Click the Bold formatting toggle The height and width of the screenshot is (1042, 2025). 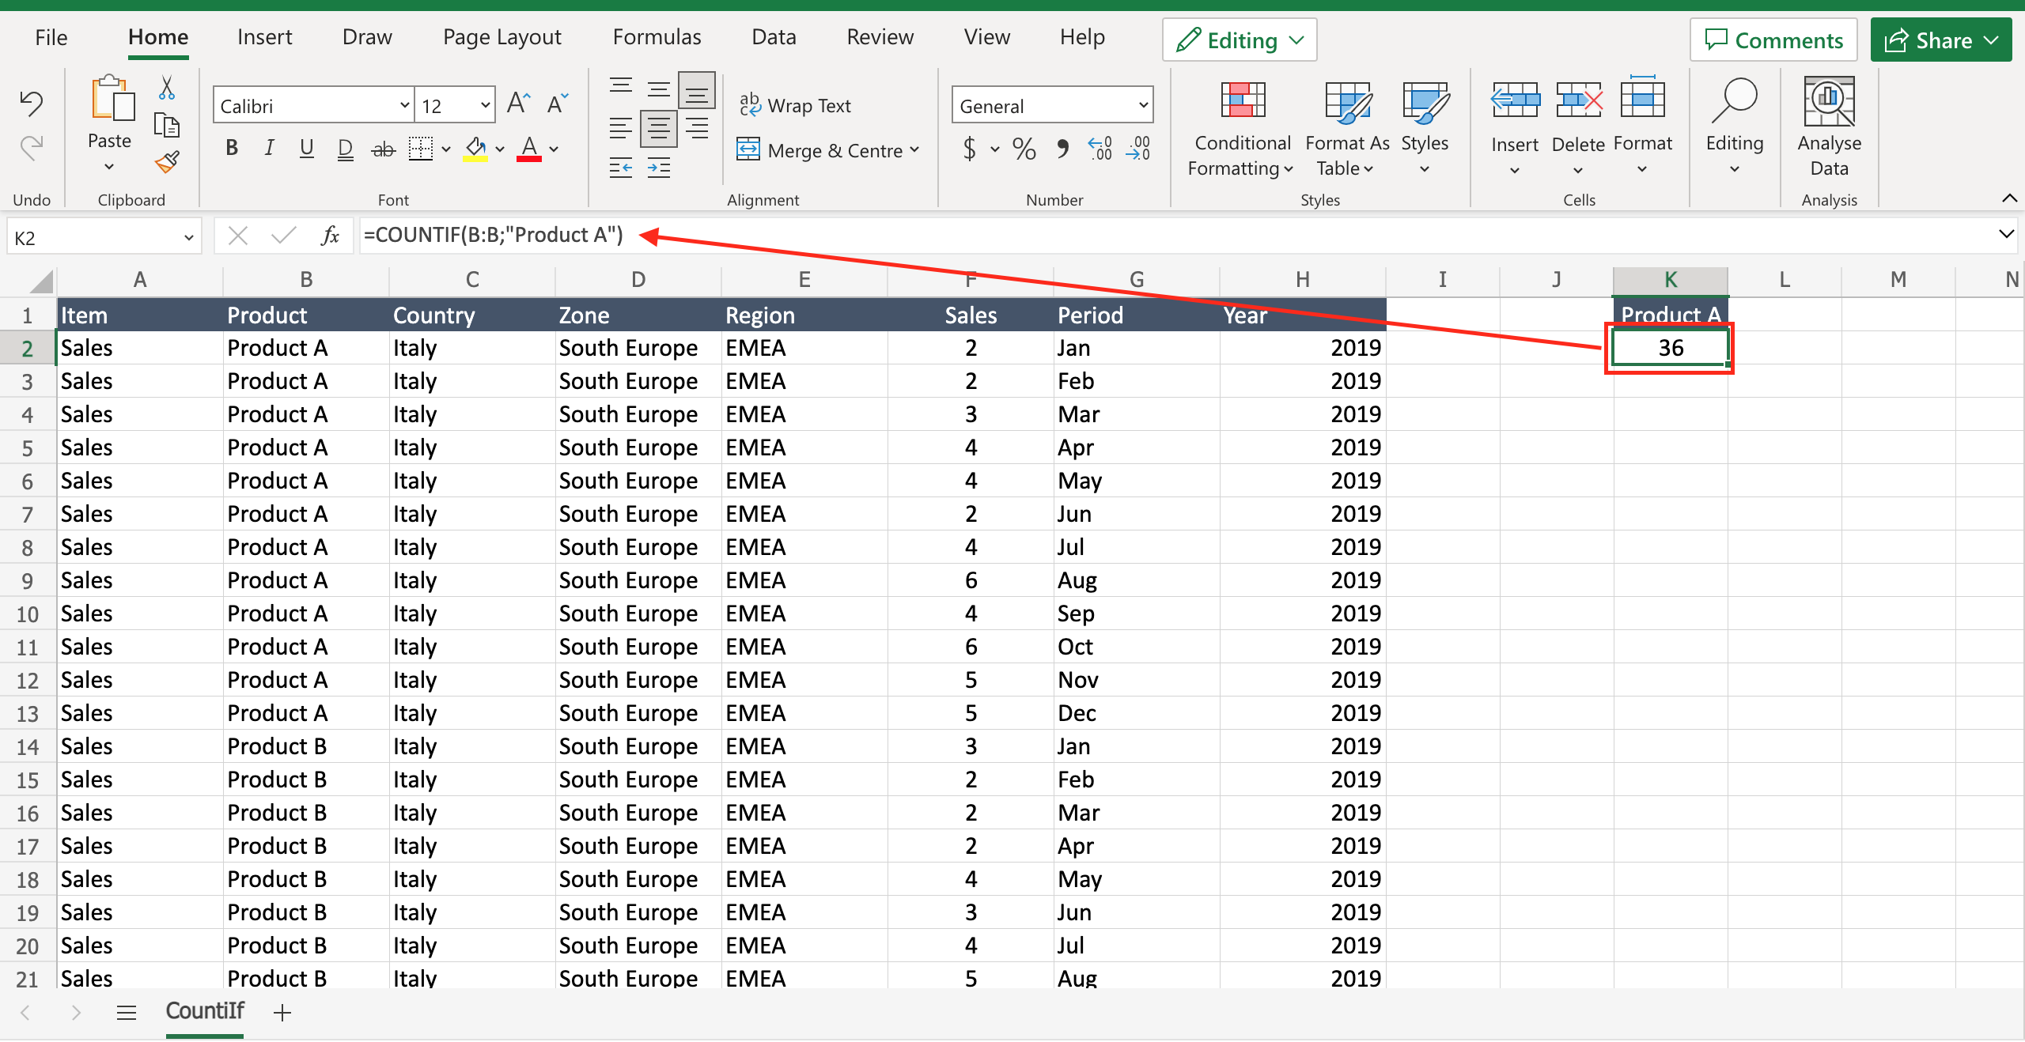coord(236,148)
